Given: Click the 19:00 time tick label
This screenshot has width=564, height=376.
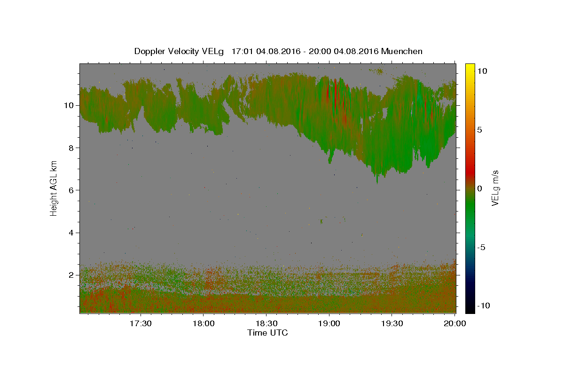Looking at the screenshot, I should click(329, 323).
